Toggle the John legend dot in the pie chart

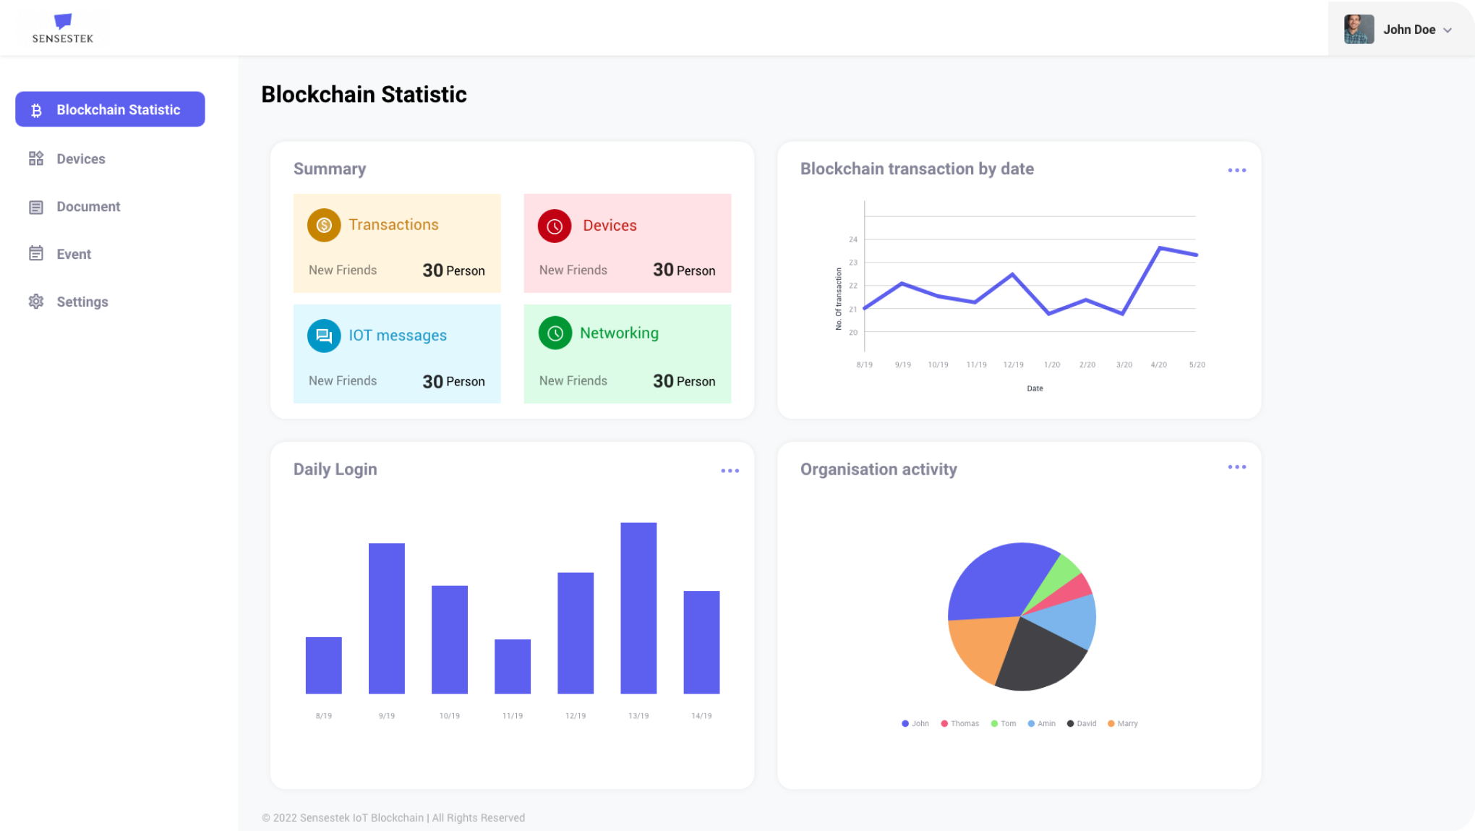click(905, 723)
